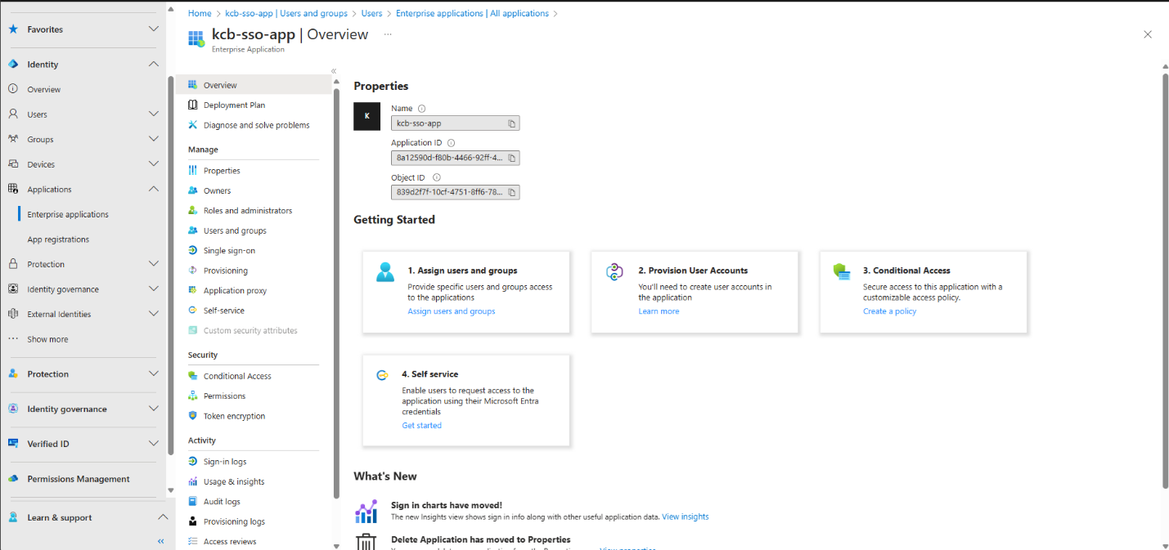
Task: Click the kcb-sso-app logo thumbnail K
Action: pyautogui.click(x=367, y=116)
